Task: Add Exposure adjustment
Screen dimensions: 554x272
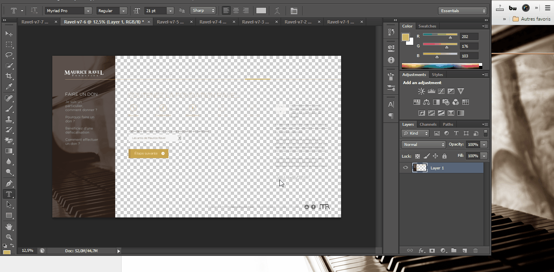Action: coord(451,91)
